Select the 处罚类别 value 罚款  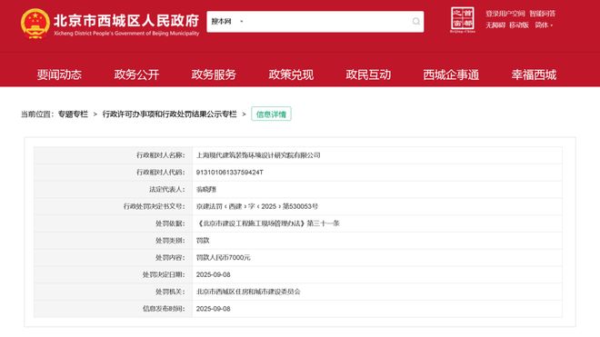203,241
